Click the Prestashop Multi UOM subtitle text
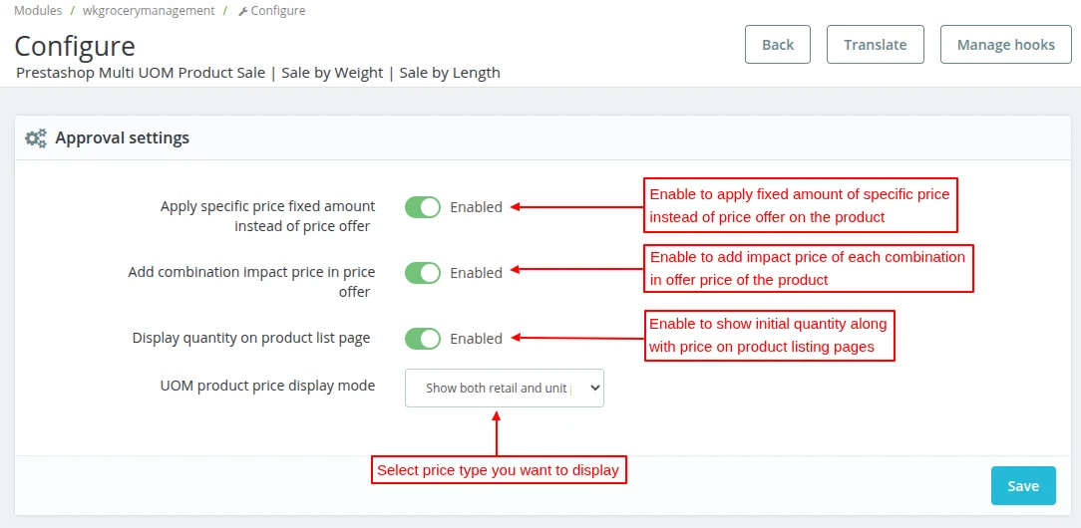The width and height of the screenshot is (1081, 528). (x=258, y=73)
